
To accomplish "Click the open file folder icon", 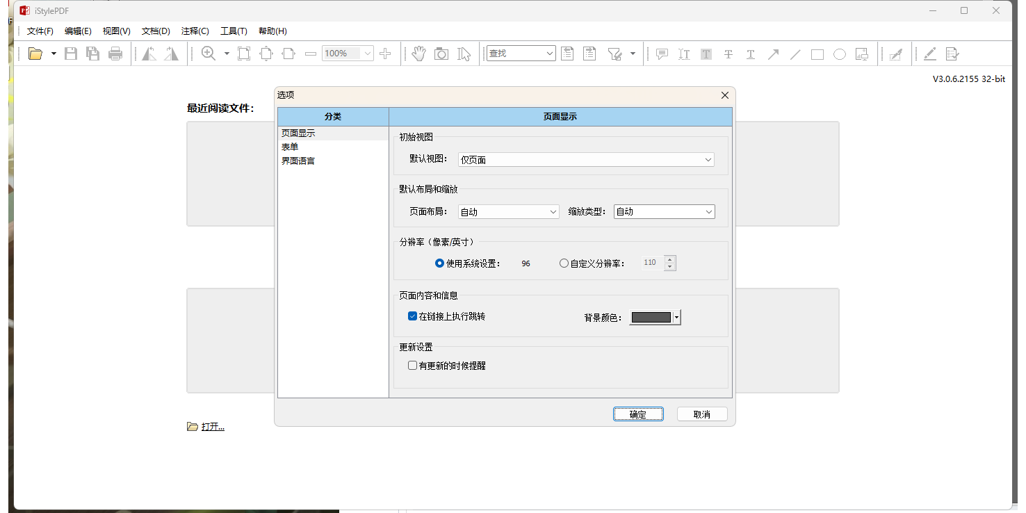I will pyautogui.click(x=35, y=54).
